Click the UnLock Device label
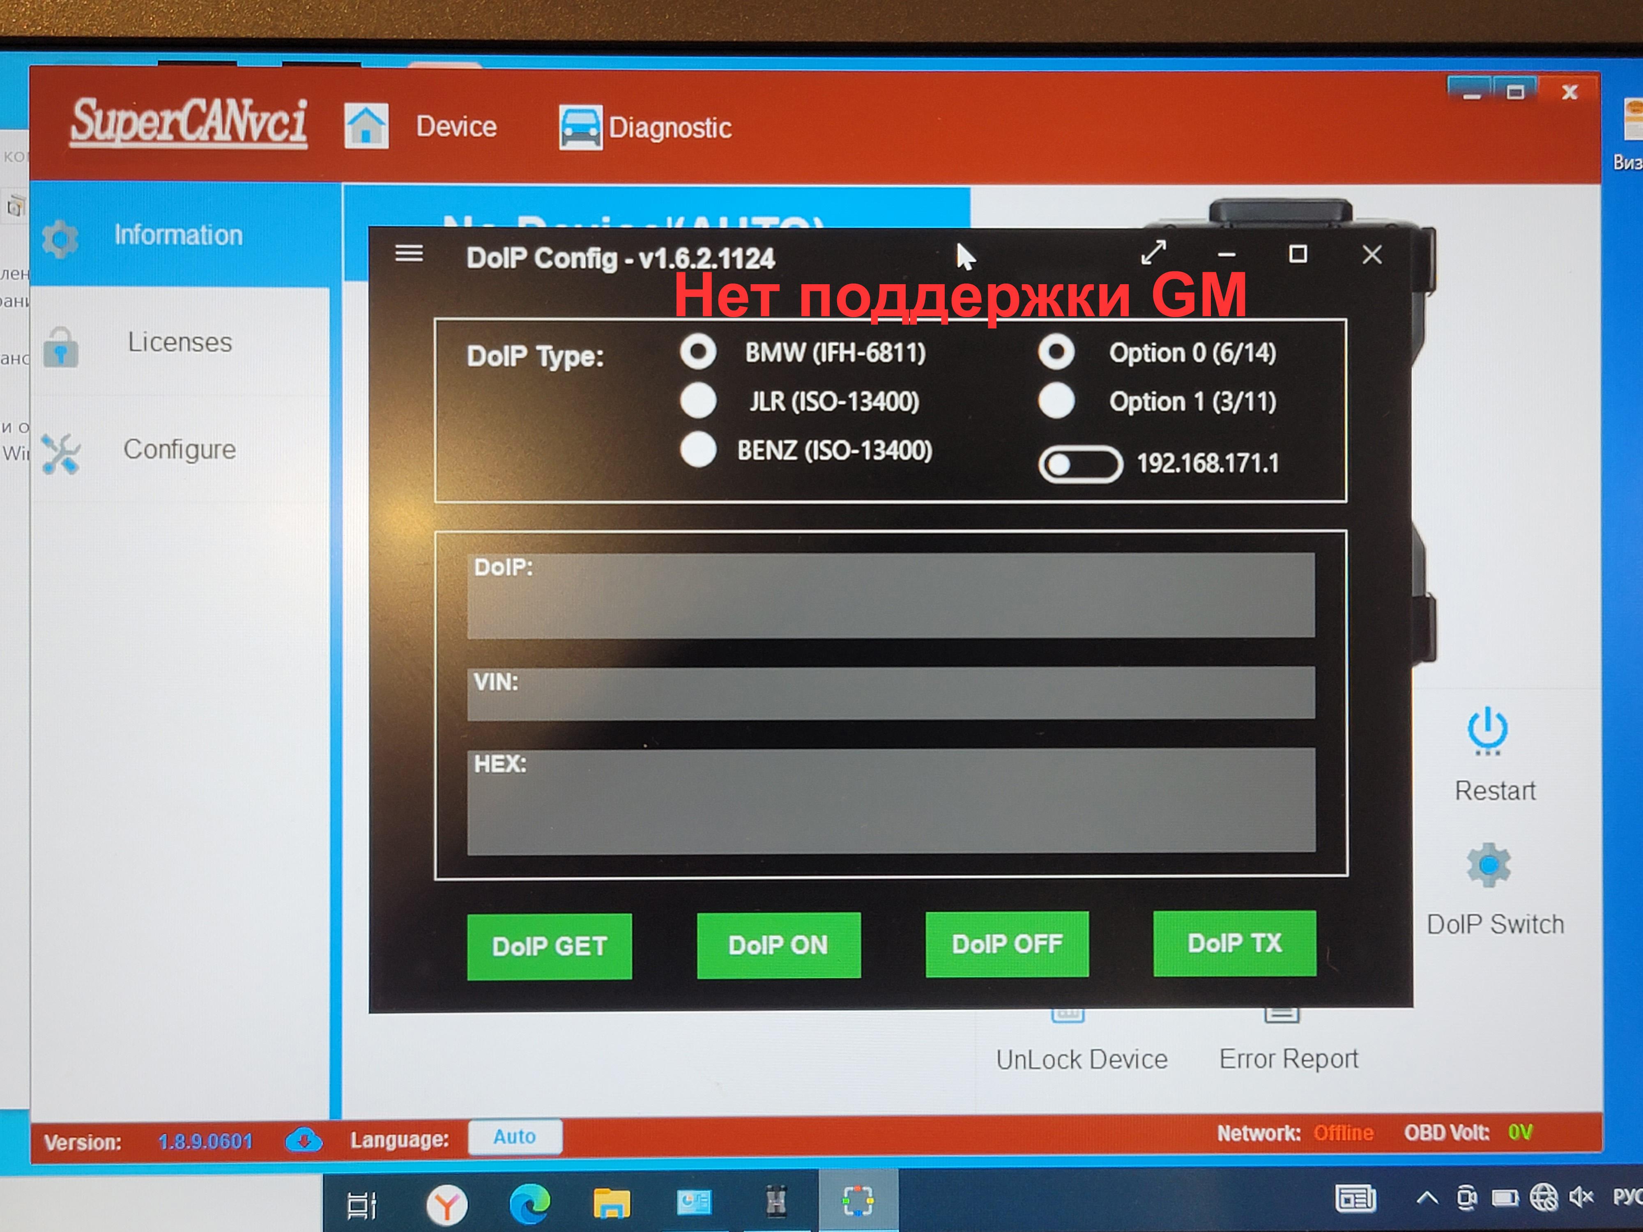 pyautogui.click(x=1082, y=1059)
